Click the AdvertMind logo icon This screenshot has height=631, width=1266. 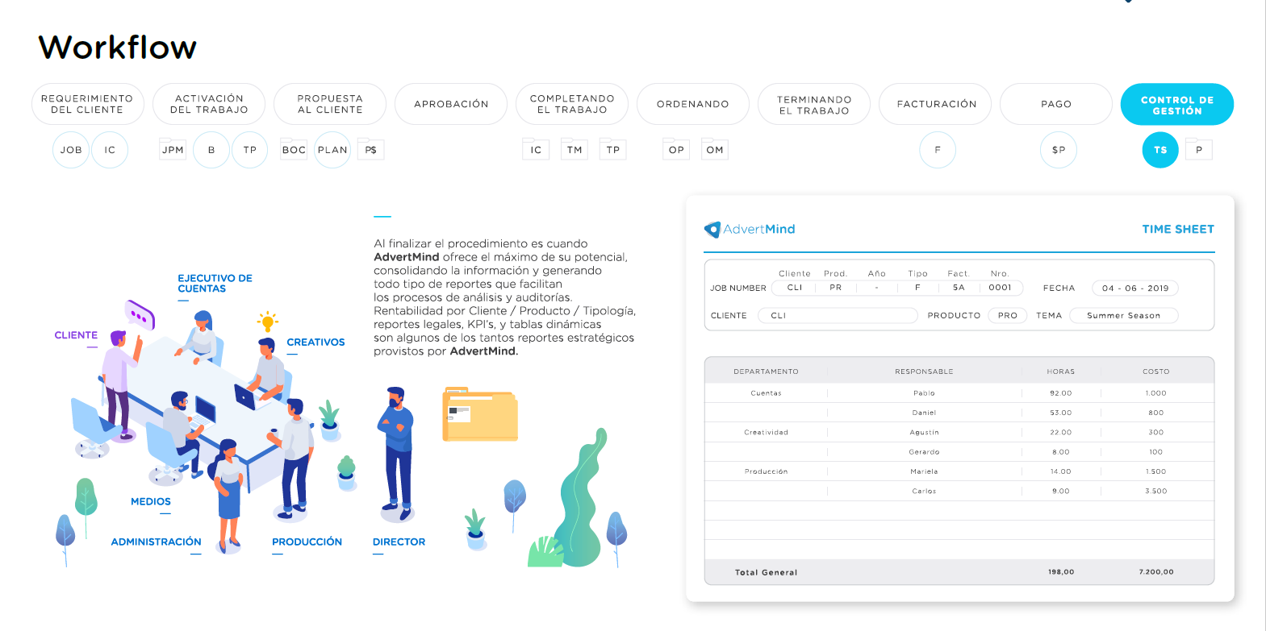(712, 230)
